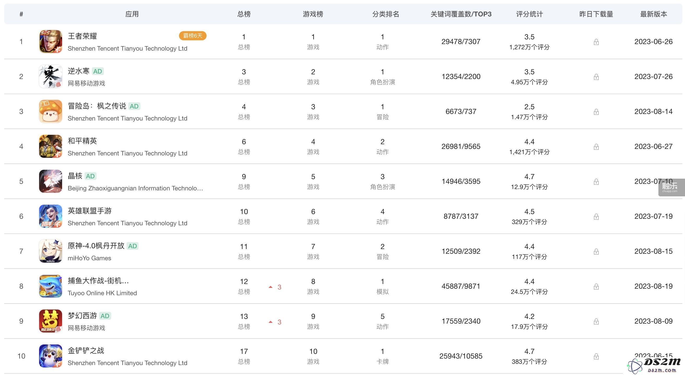
Task: Click the 霸榜6天 badge
Action: tap(193, 36)
